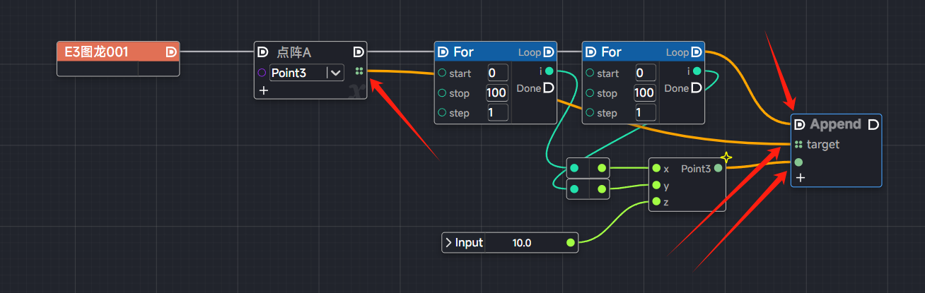Click the yellow sparkle icon on Point3 node

tap(725, 157)
